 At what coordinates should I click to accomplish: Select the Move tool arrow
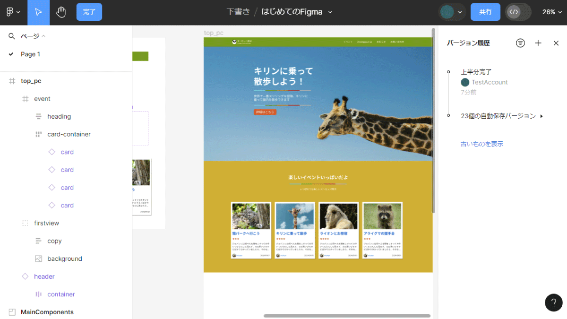pos(39,12)
